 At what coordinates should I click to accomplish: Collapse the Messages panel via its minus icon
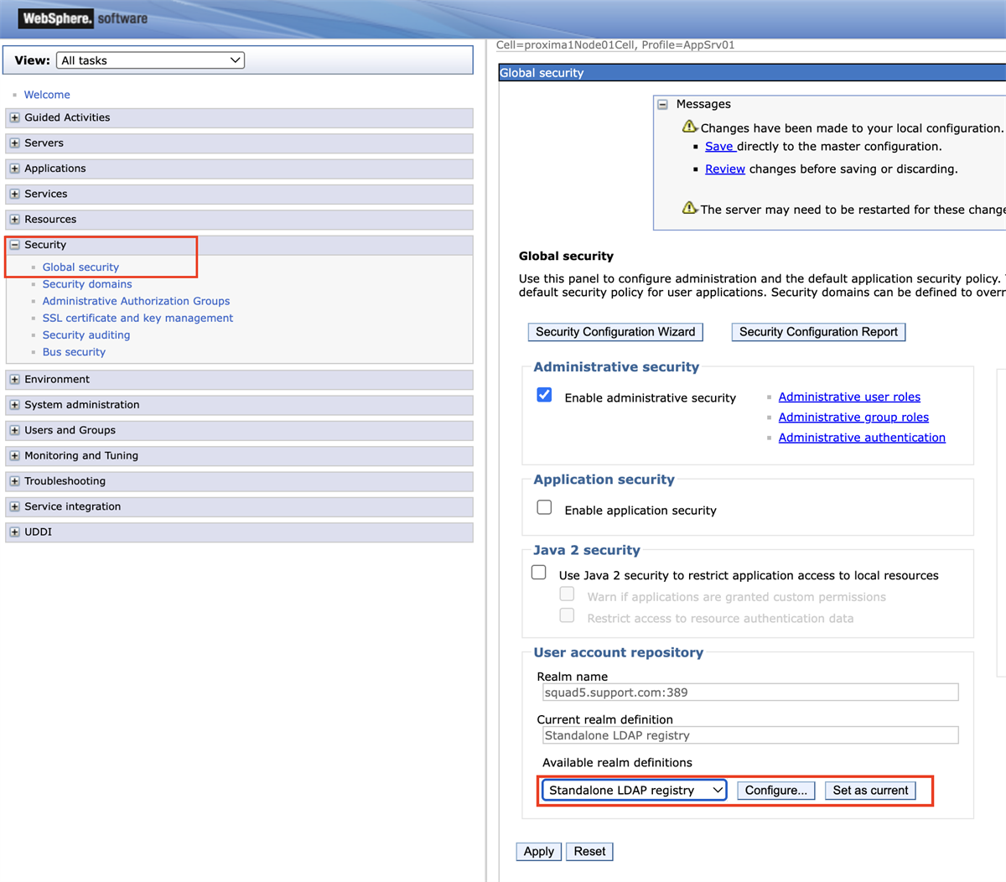[x=662, y=103]
